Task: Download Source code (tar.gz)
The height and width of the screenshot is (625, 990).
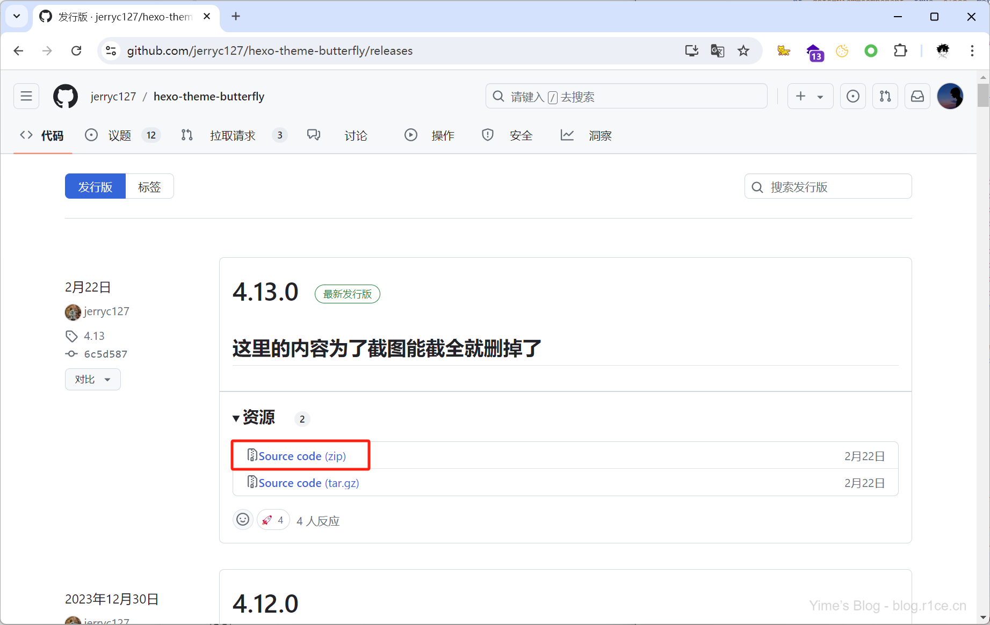Action: 308,483
